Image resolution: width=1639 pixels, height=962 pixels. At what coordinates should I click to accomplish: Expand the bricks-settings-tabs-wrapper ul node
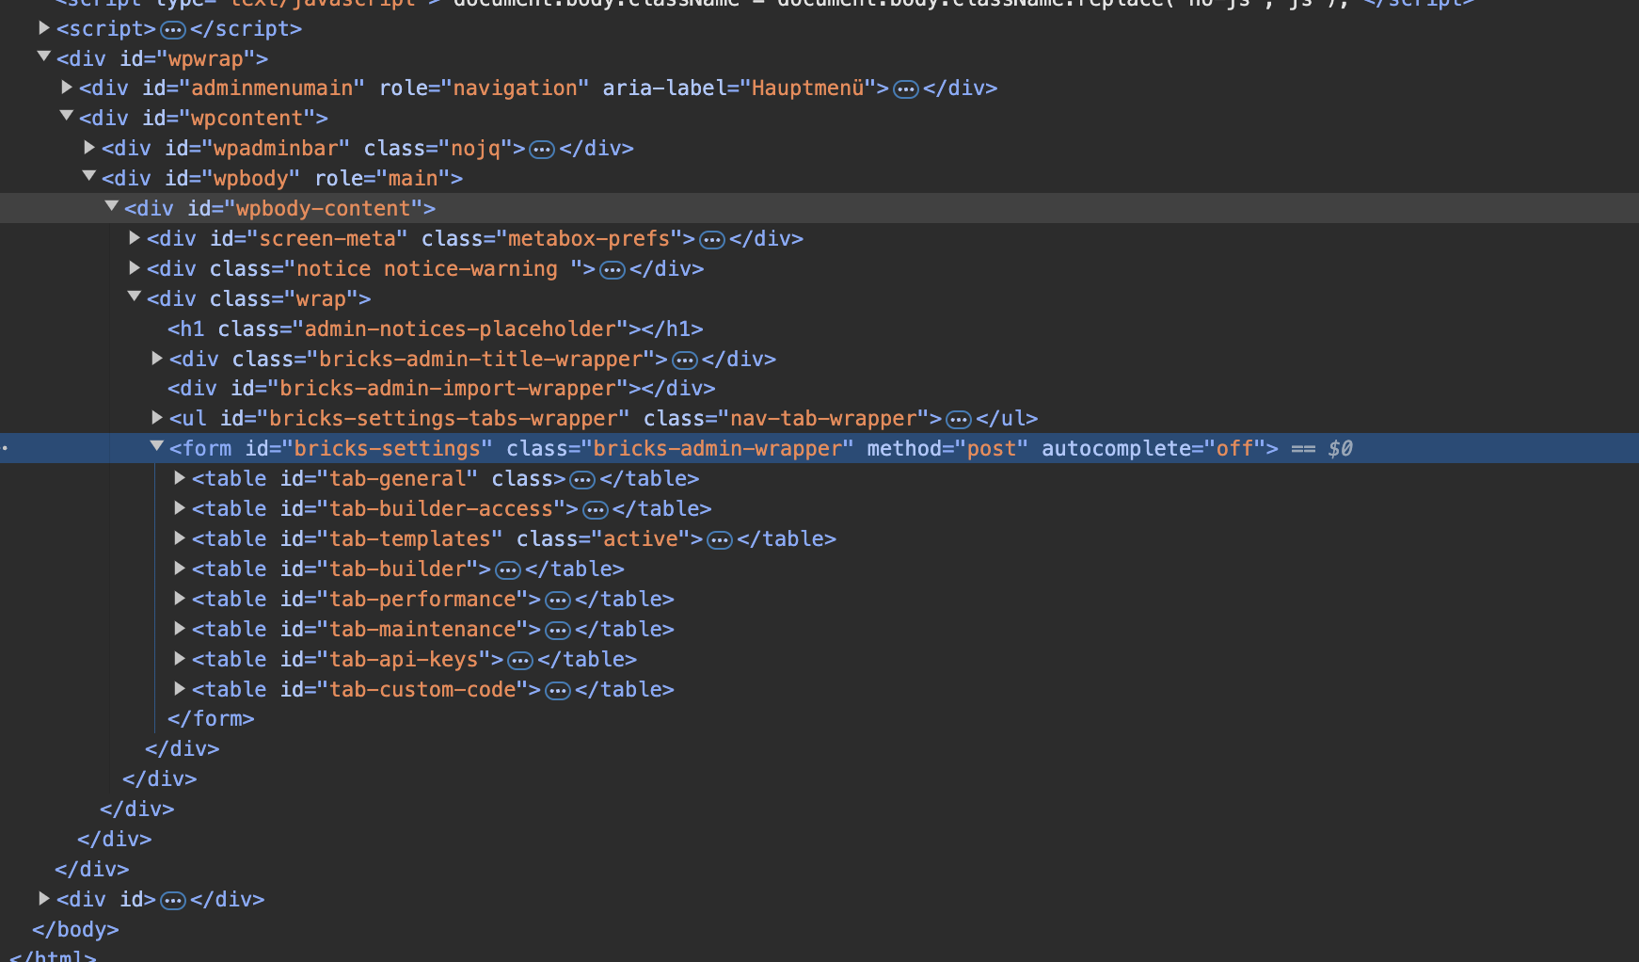[x=156, y=417]
